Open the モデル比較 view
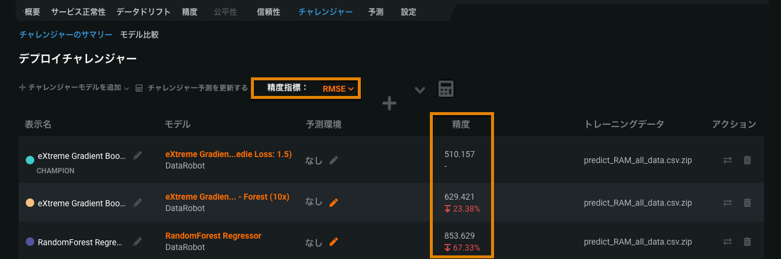The image size is (781, 259). tap(139, 35)
